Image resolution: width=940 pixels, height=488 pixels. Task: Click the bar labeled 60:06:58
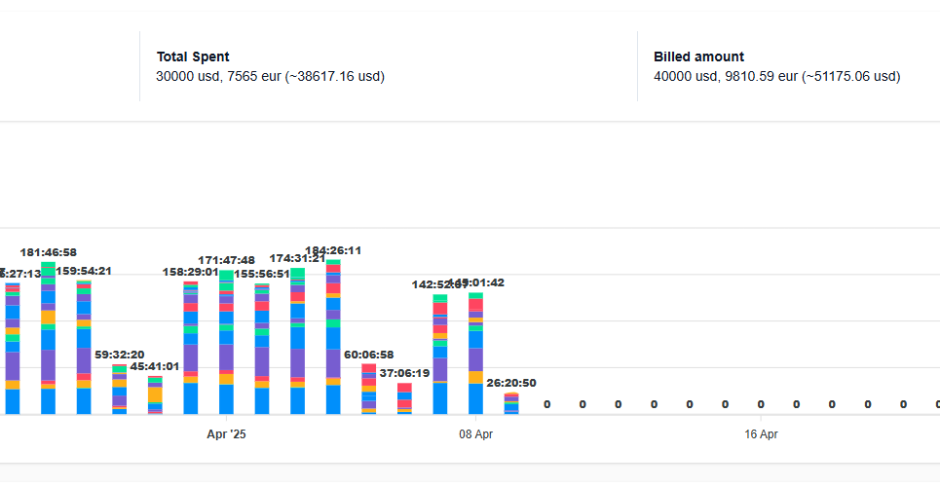(369, 390)
